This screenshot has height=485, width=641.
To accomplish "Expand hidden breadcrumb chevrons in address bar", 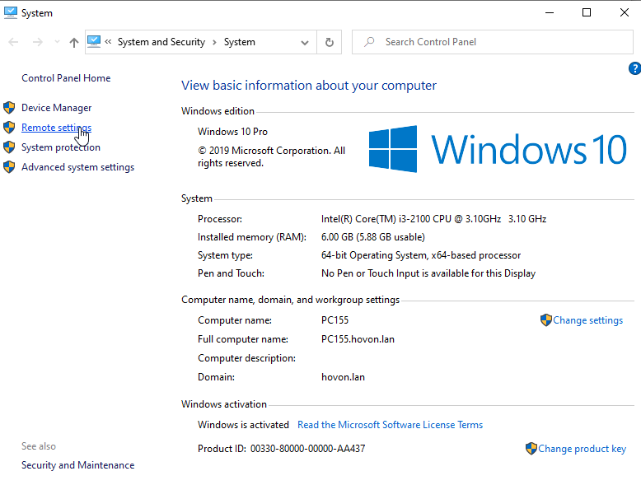I will point(108,42).
